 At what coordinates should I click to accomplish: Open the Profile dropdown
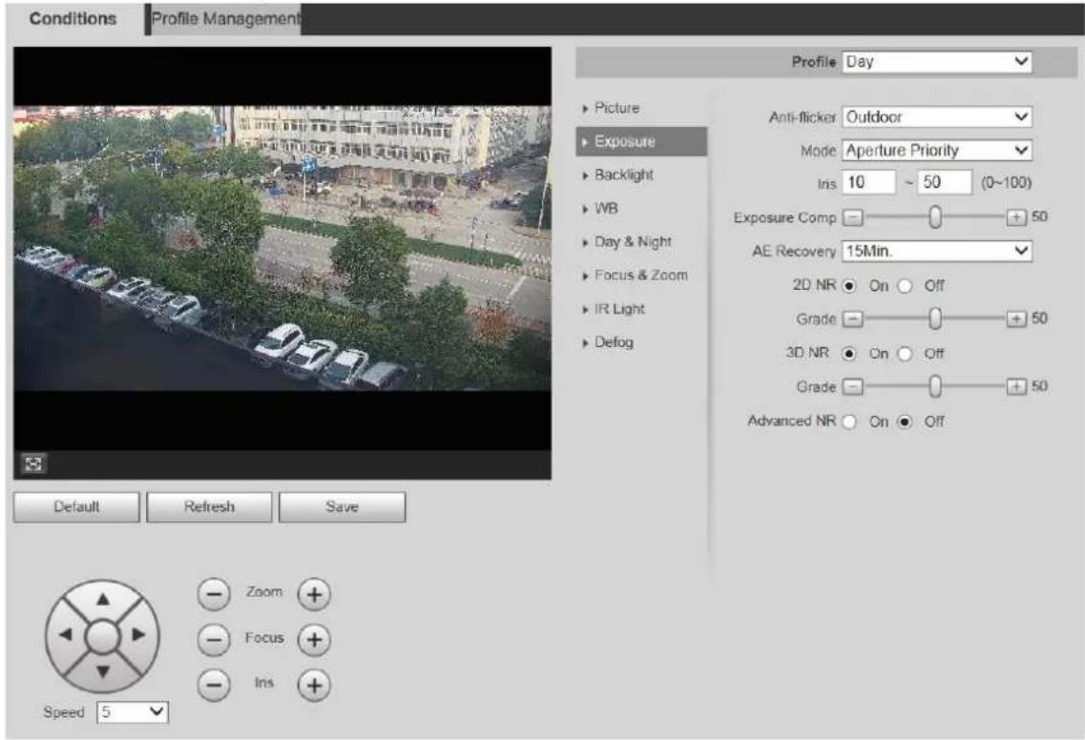click(x=937, y=62)
